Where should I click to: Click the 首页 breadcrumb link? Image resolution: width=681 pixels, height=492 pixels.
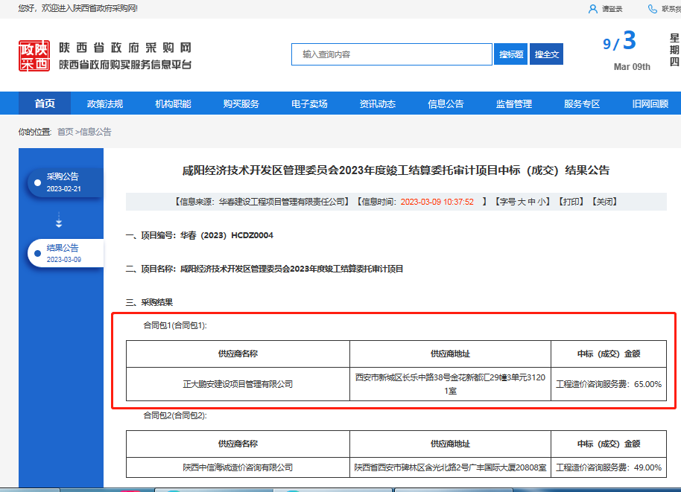tap(66, 132)
